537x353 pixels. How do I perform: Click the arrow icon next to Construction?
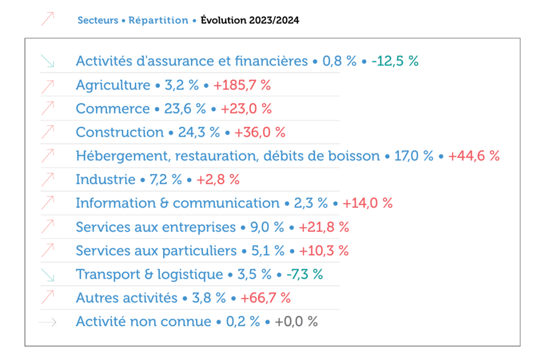[48, 132]
